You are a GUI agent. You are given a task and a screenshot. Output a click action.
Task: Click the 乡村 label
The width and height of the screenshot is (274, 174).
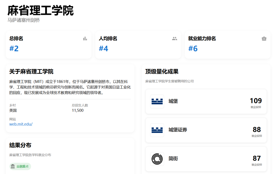(13, 105)
